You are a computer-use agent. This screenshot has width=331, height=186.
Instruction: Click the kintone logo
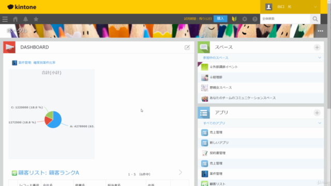pyautogui.click(x=22, y=7)
